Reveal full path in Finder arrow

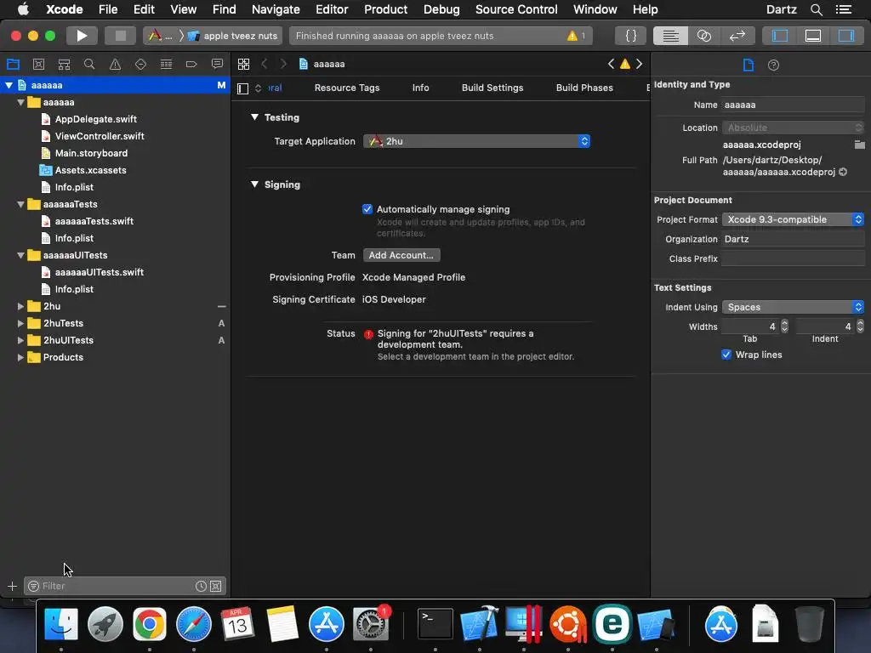(x=843, y=172)
